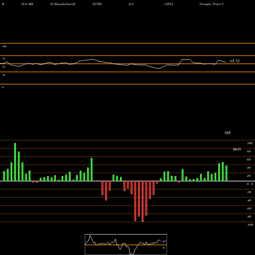Select the 'SI MunafaSutraR' header text
Image resolution: width=255 pixels, height=255 pixels.
pos(63,4)
